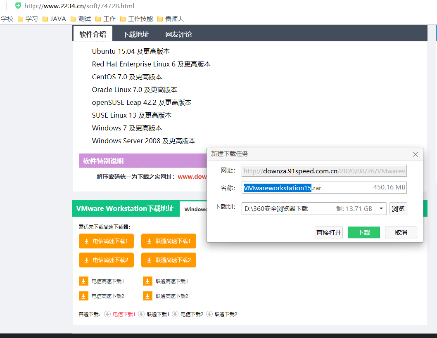Image resolution: width=437 pixels, height=338 pixels.
Task: Click round arrow icon before red 电信下载1
Action: click(x=107, y=314)
